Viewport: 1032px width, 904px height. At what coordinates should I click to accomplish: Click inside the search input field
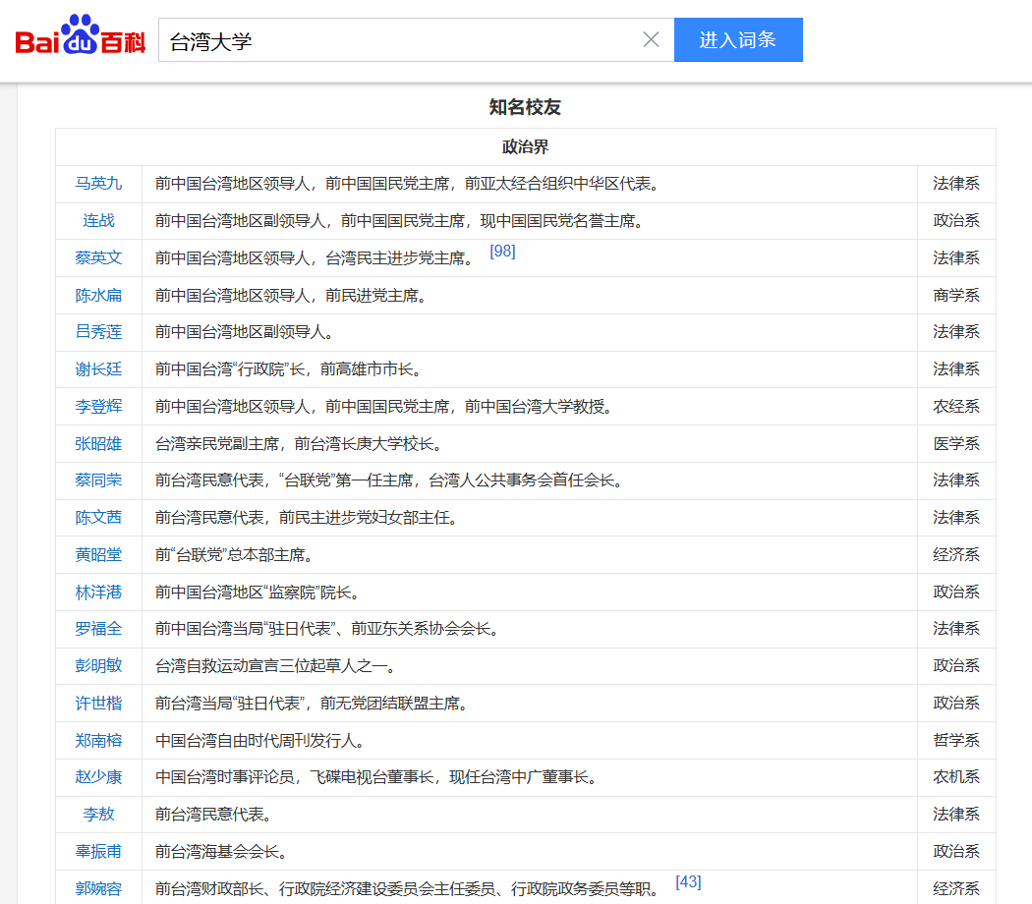393,39
